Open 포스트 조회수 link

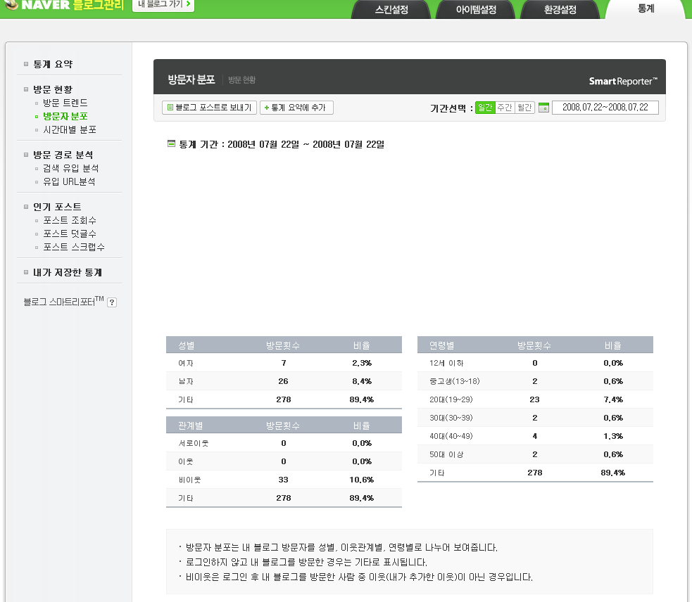(70, 220)
